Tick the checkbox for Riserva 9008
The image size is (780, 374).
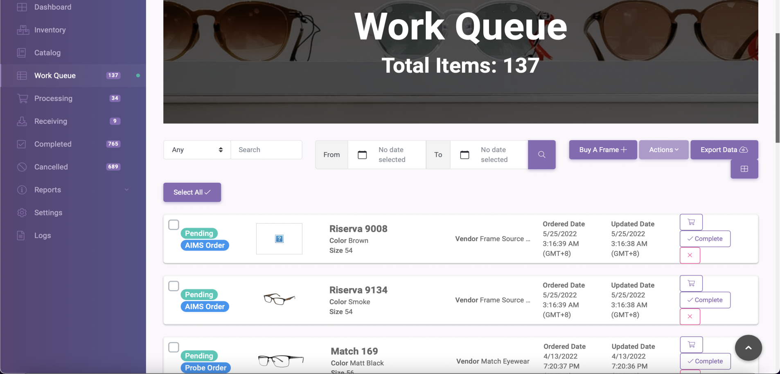174,224
